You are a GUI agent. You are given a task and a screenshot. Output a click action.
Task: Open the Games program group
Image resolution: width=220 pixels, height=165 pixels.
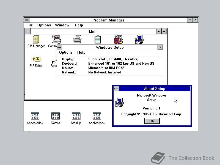tap(56, 116)
